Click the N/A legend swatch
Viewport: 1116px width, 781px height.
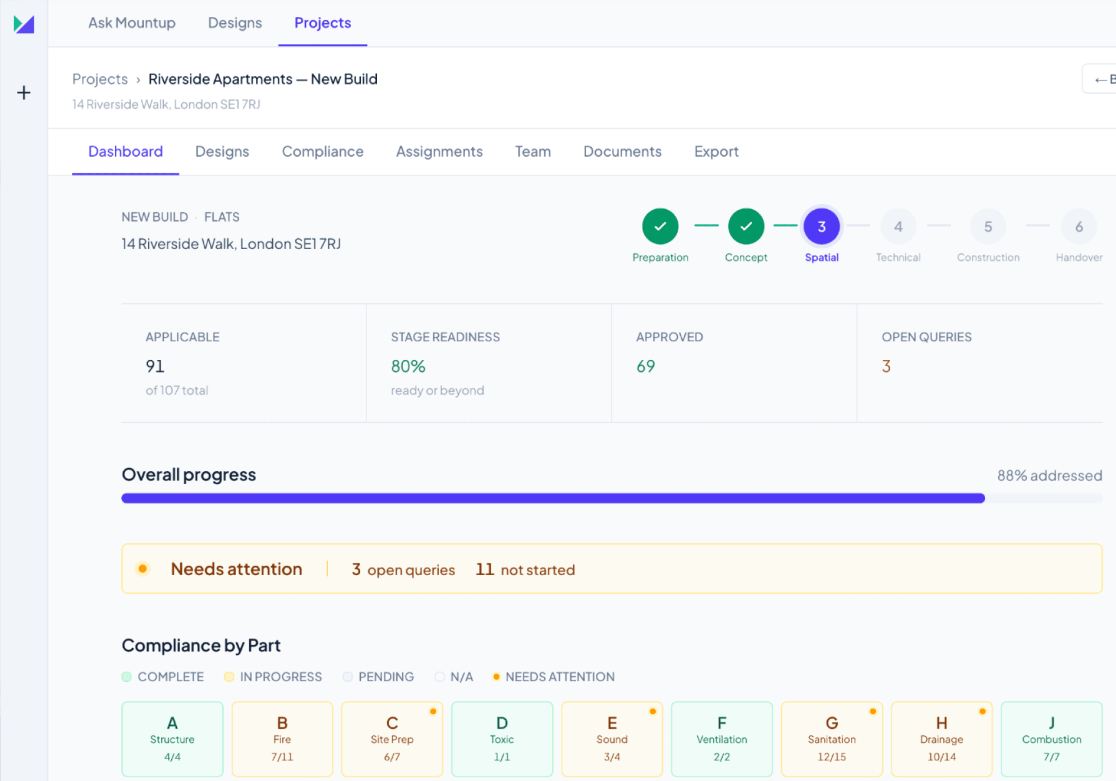[439, 677]
